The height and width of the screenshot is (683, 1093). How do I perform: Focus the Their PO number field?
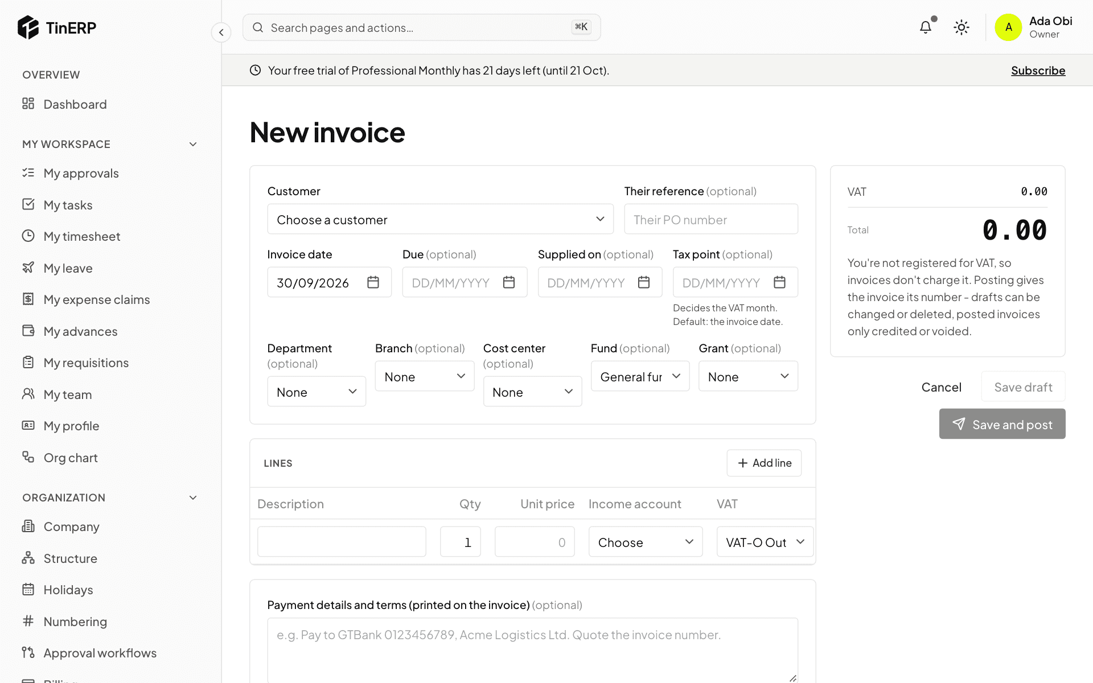711,219
